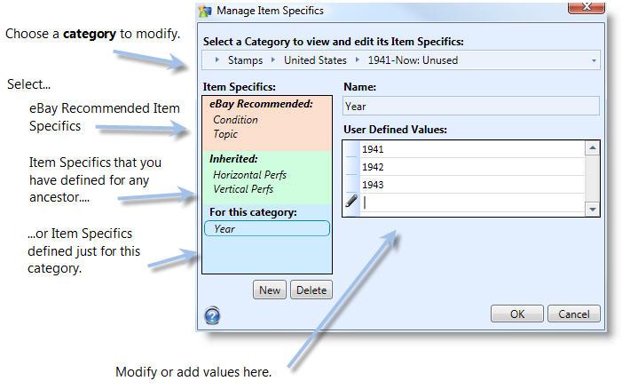
Task: Click the Manage Item Specifics title bar icon
Action: click(x=205, y=11)
